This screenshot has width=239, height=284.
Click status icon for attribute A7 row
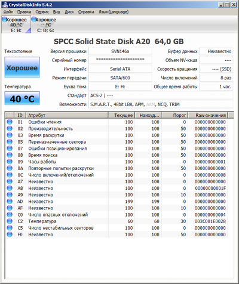(x=10, y=181)
